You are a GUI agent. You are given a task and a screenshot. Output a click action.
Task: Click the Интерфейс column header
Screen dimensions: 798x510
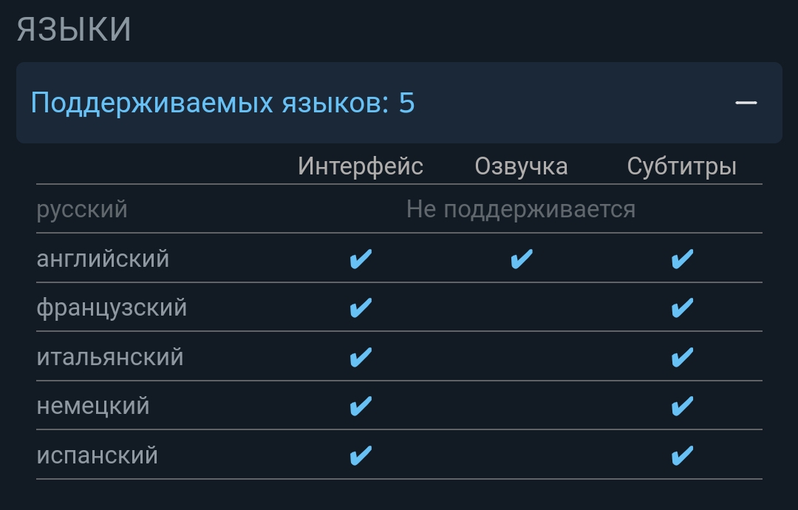pyautogui.click(x=361, y=166)
